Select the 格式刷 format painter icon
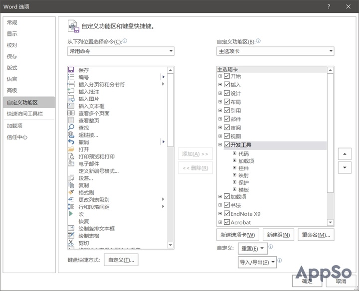Screen dimensions: 359x291 pyautogui.click(x=71, y=192)
